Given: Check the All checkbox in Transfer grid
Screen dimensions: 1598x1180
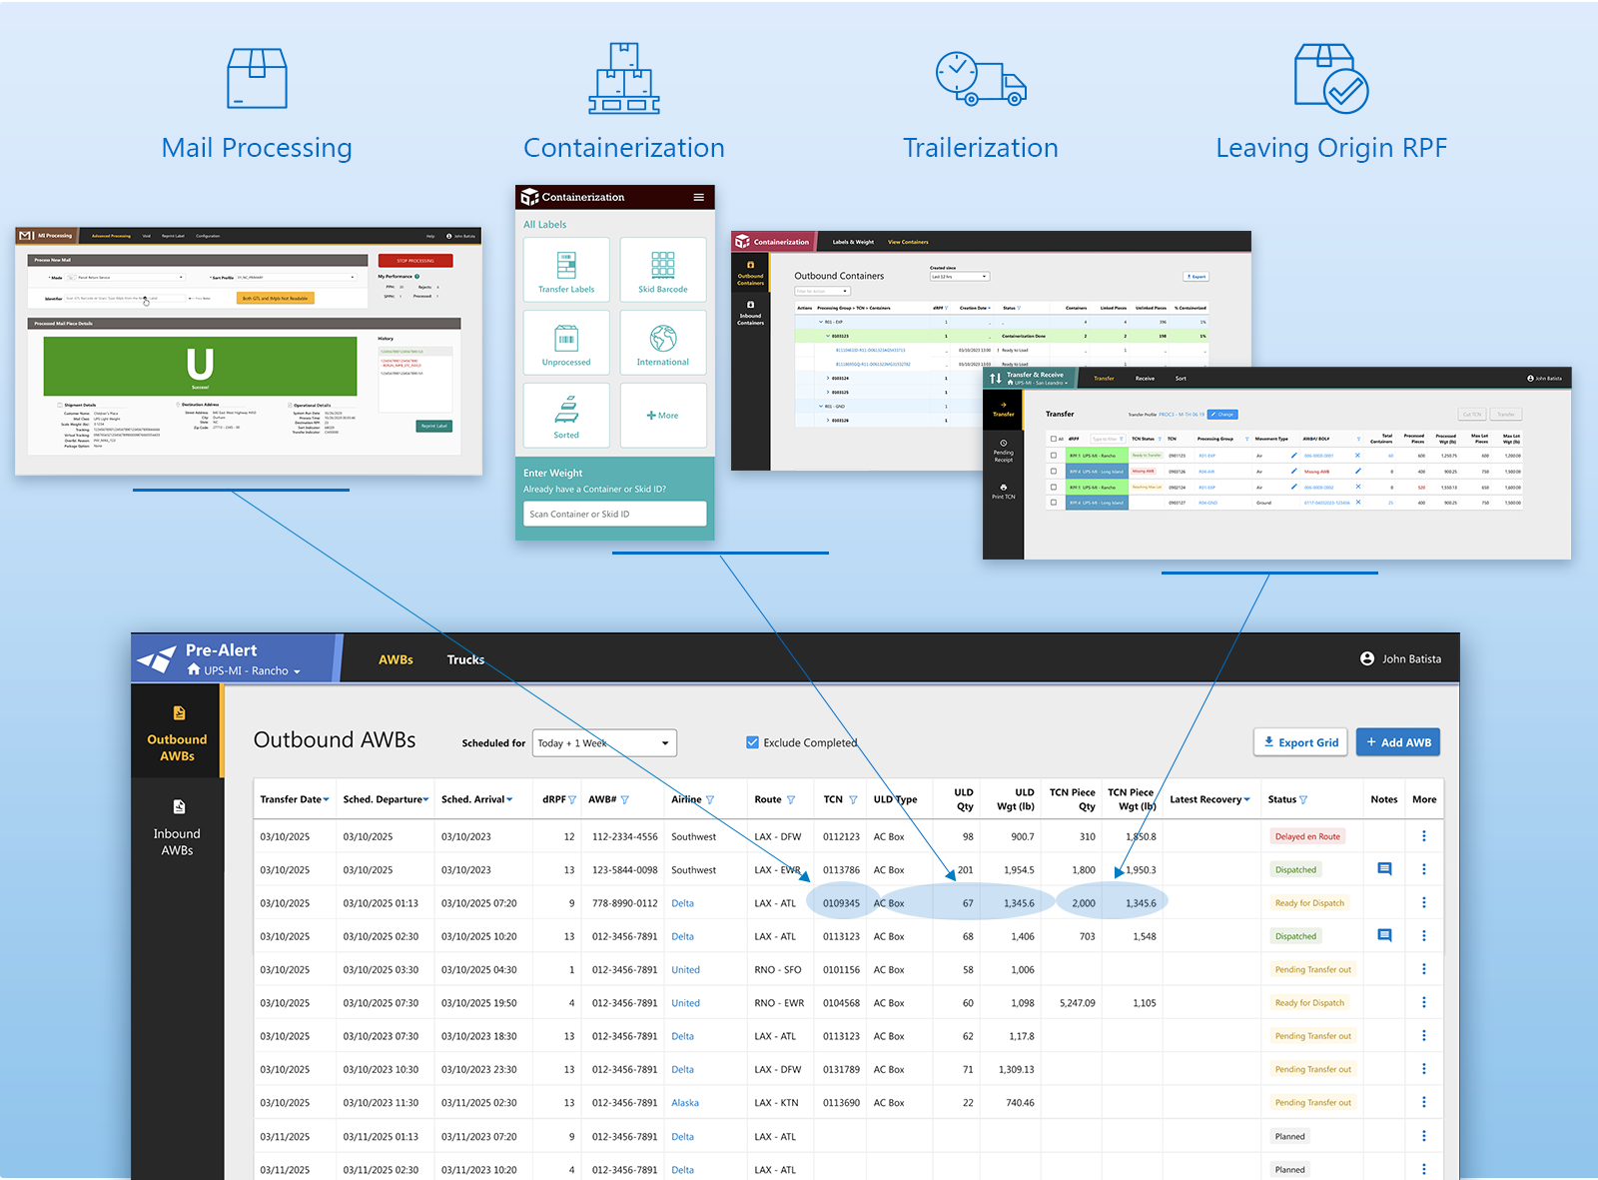Looking at the screenshot, I should click(x=1054, y=439).
